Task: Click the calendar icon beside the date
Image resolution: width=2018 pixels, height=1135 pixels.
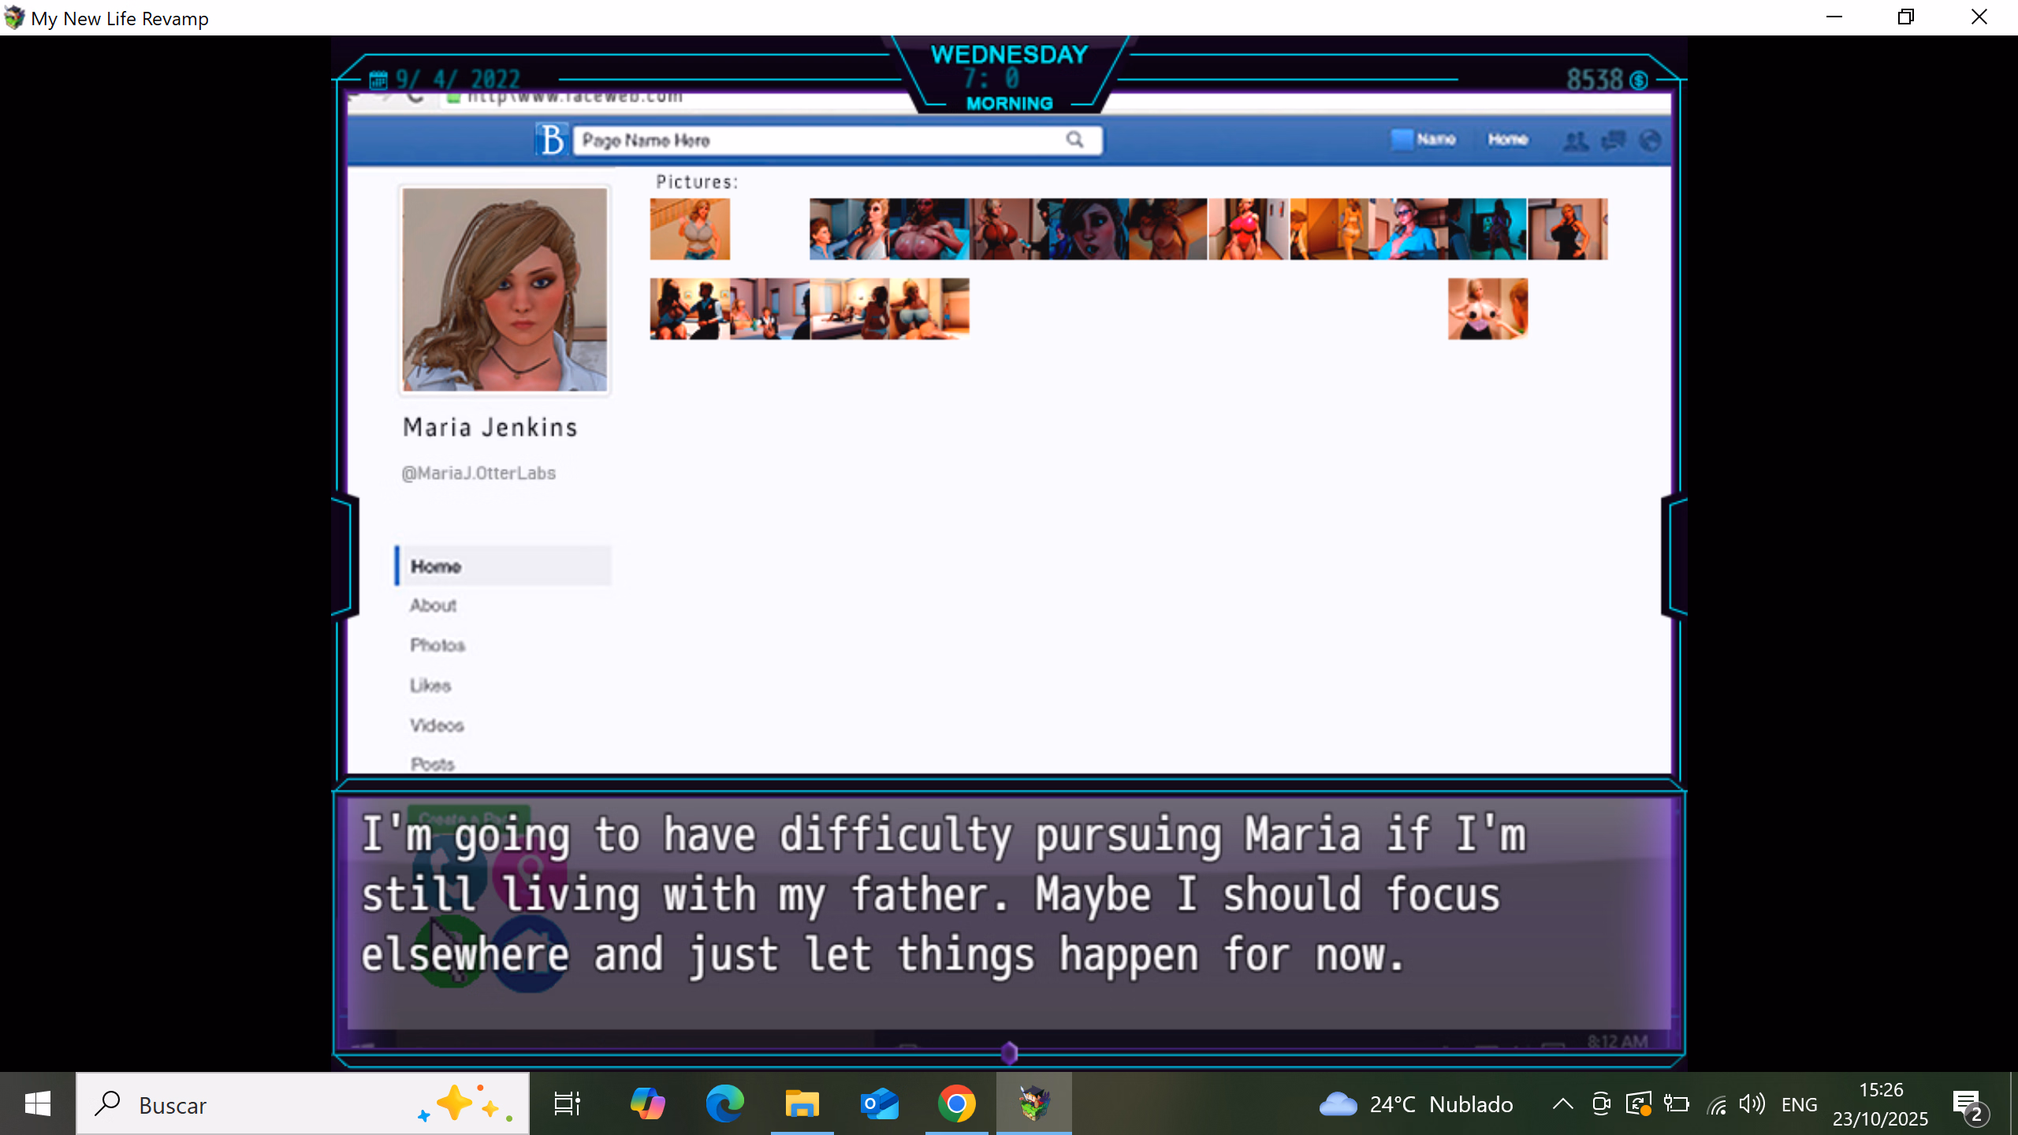Action: tap(378, 80)
